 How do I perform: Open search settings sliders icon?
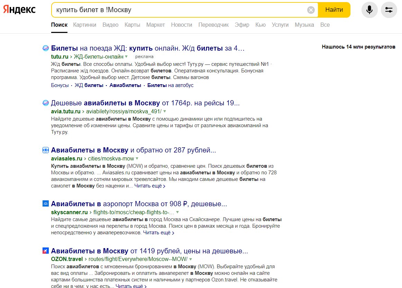tap(389, 10)
